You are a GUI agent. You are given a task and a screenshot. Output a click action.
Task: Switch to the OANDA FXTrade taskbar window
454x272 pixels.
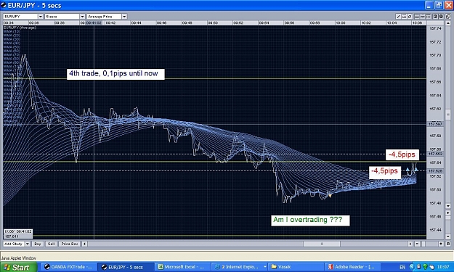pyautogui.click(x=68, y=267)
